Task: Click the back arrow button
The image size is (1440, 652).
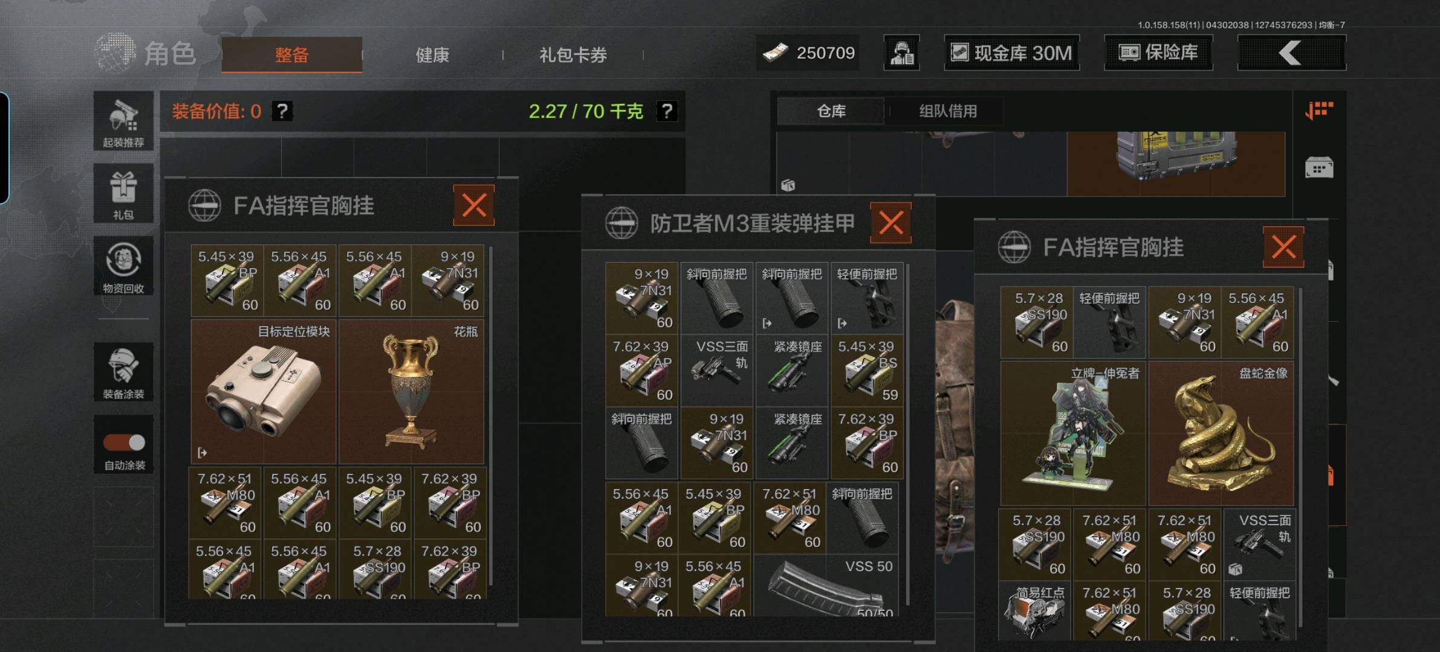Action: [x=1292, y=53]
